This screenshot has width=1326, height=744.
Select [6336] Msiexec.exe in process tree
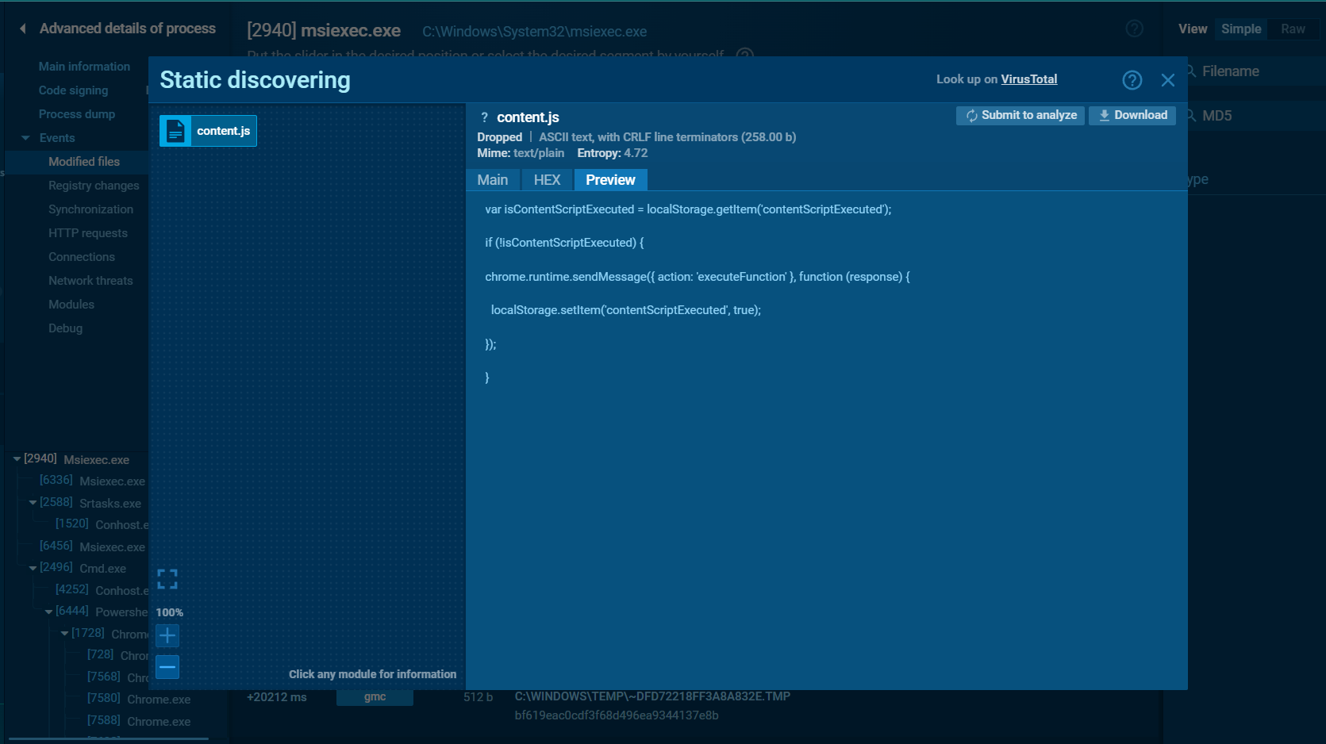92,481
